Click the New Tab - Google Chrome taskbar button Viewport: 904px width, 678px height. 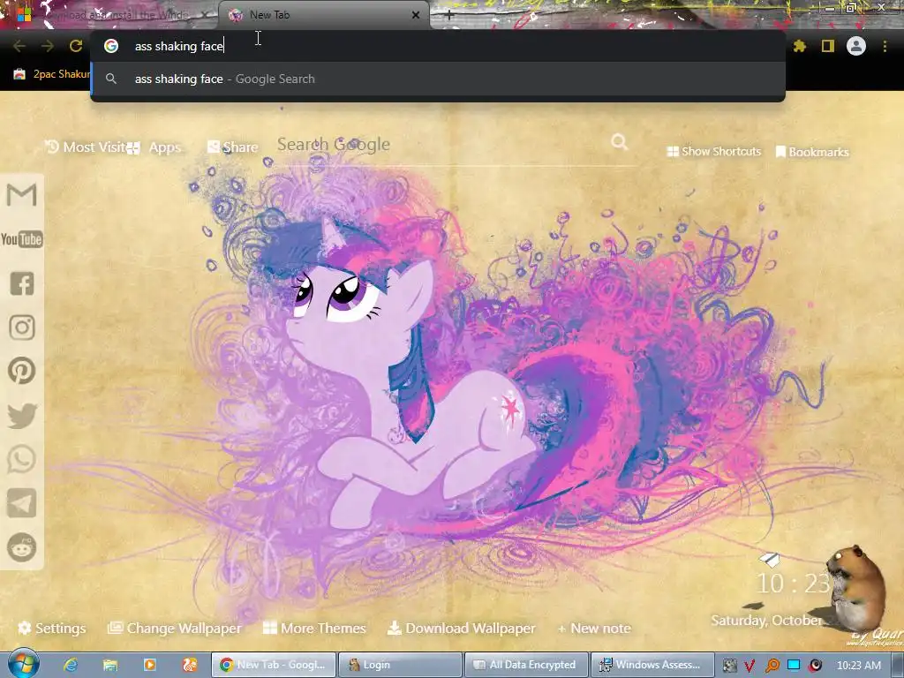point(274,665)
